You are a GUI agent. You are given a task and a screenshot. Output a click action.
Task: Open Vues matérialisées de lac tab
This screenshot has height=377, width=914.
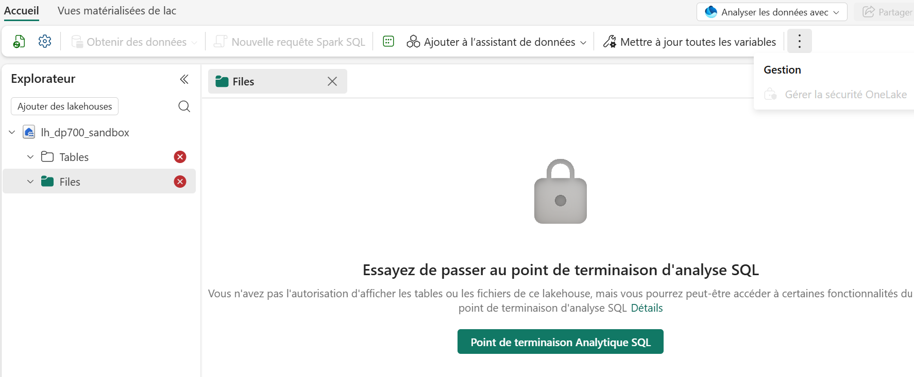[x=117, y=11]
